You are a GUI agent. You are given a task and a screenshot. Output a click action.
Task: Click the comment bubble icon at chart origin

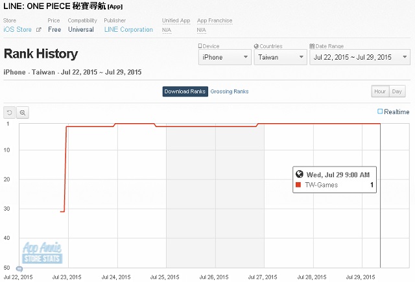pyautogui.click(x=19, y=269)
